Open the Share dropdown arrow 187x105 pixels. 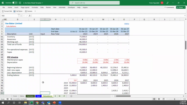coord(185,7)
